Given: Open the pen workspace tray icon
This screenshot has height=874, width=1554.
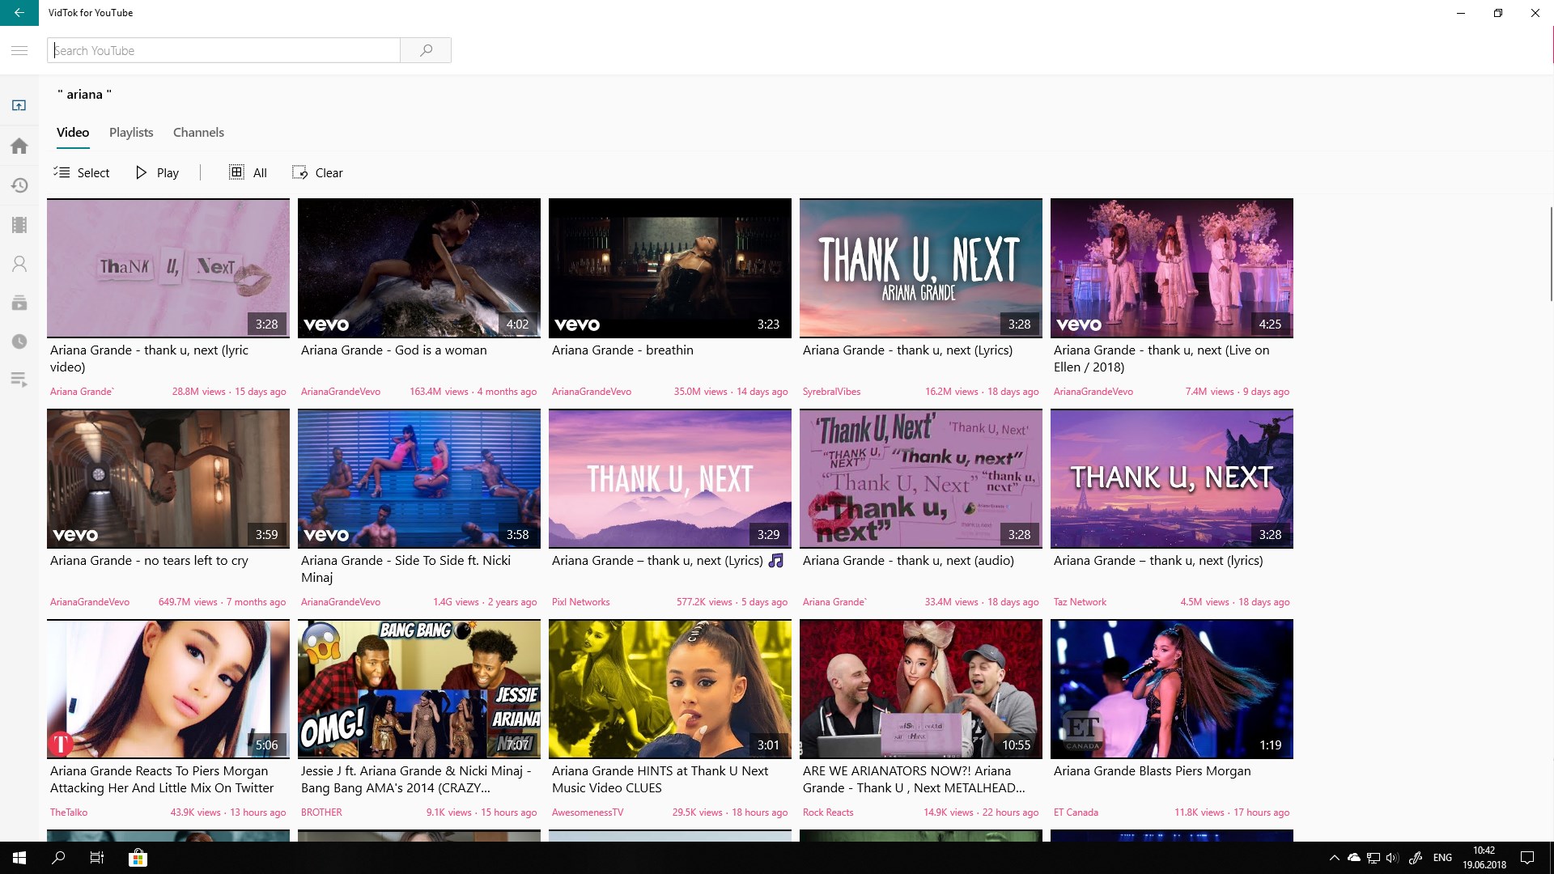Looking at the screenshot, I should (x=1416, y=858).
